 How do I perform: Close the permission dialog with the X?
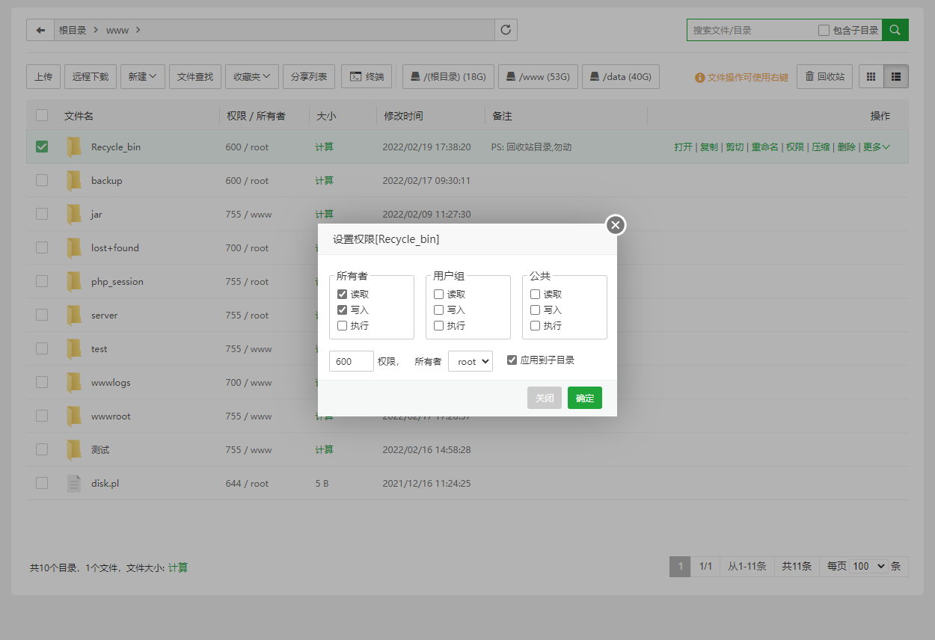coord(615,224)
